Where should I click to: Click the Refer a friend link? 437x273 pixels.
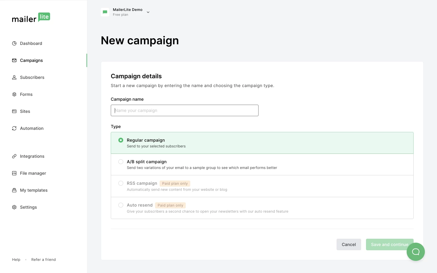pyautogui.click(x=43, y=260)
